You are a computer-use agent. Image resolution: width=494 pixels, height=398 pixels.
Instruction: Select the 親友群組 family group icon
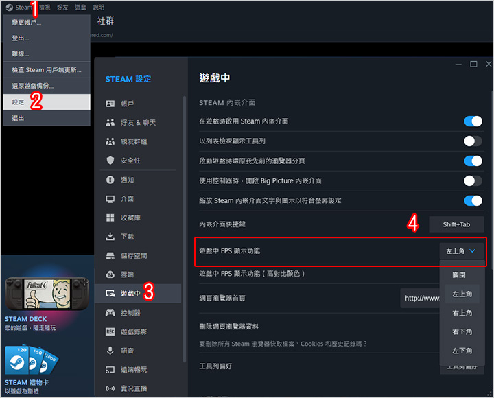(x=110, y=141)
